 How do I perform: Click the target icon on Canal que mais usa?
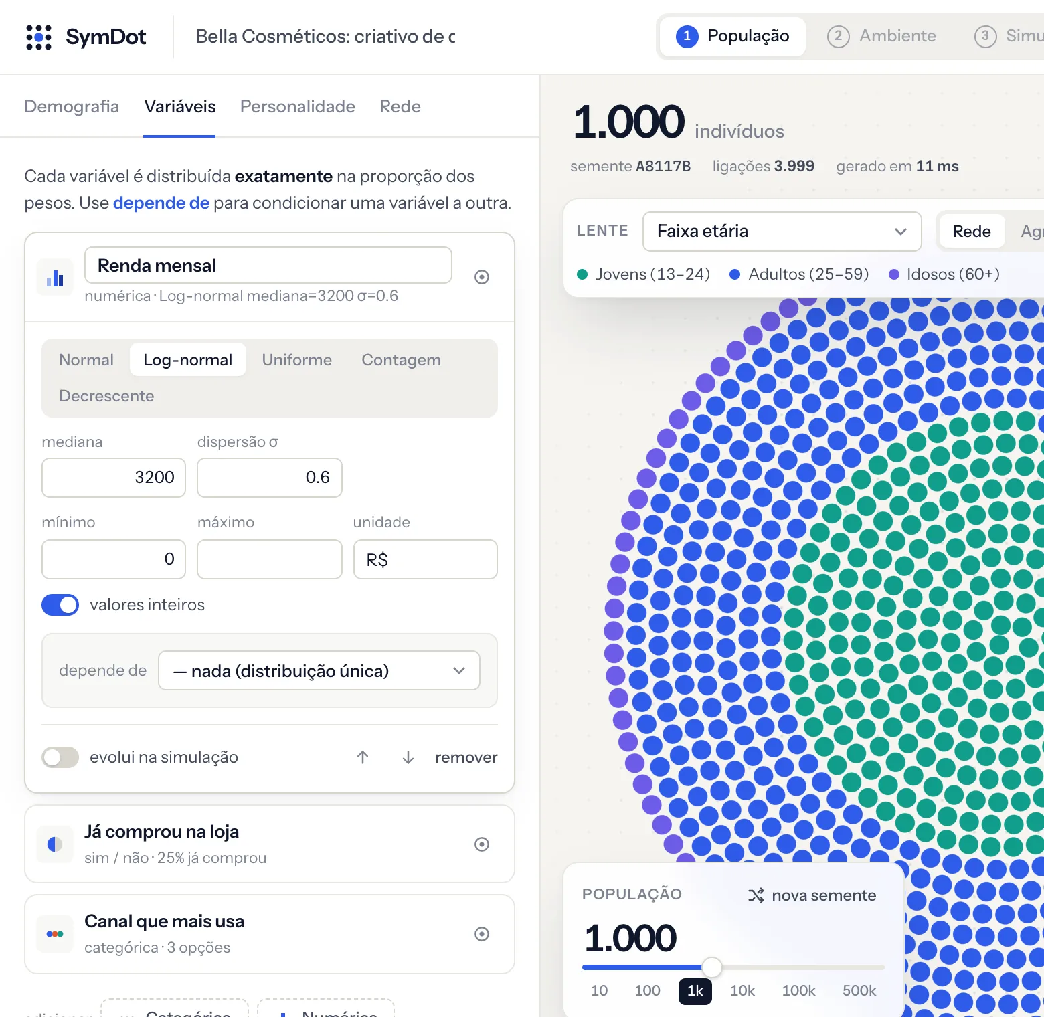pos(482,934)
